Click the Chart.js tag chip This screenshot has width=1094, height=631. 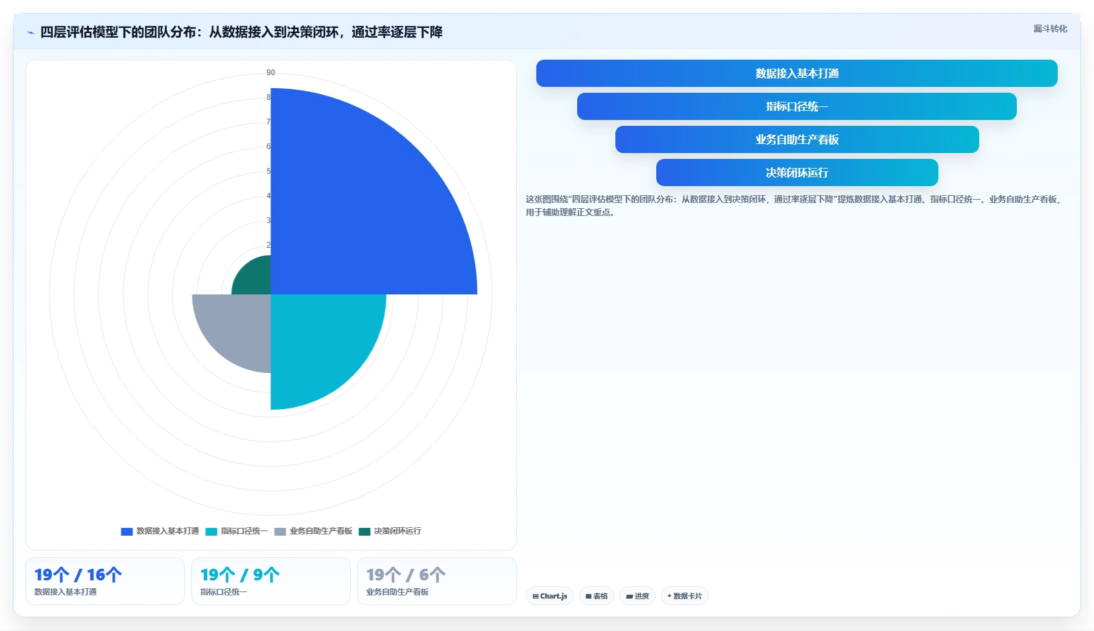click(550, 596)
